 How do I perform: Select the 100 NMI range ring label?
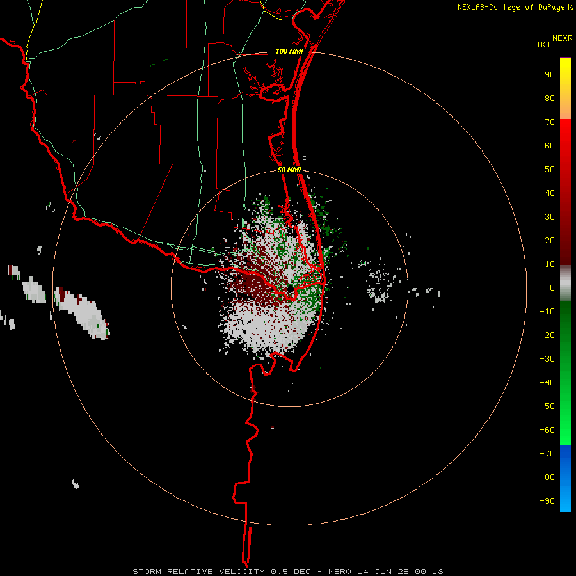pos(289,51)
